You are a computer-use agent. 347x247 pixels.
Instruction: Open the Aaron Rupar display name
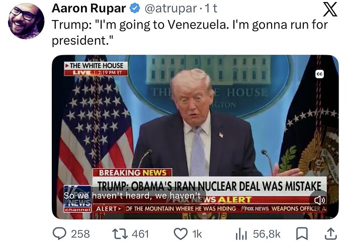pos(89,9)
